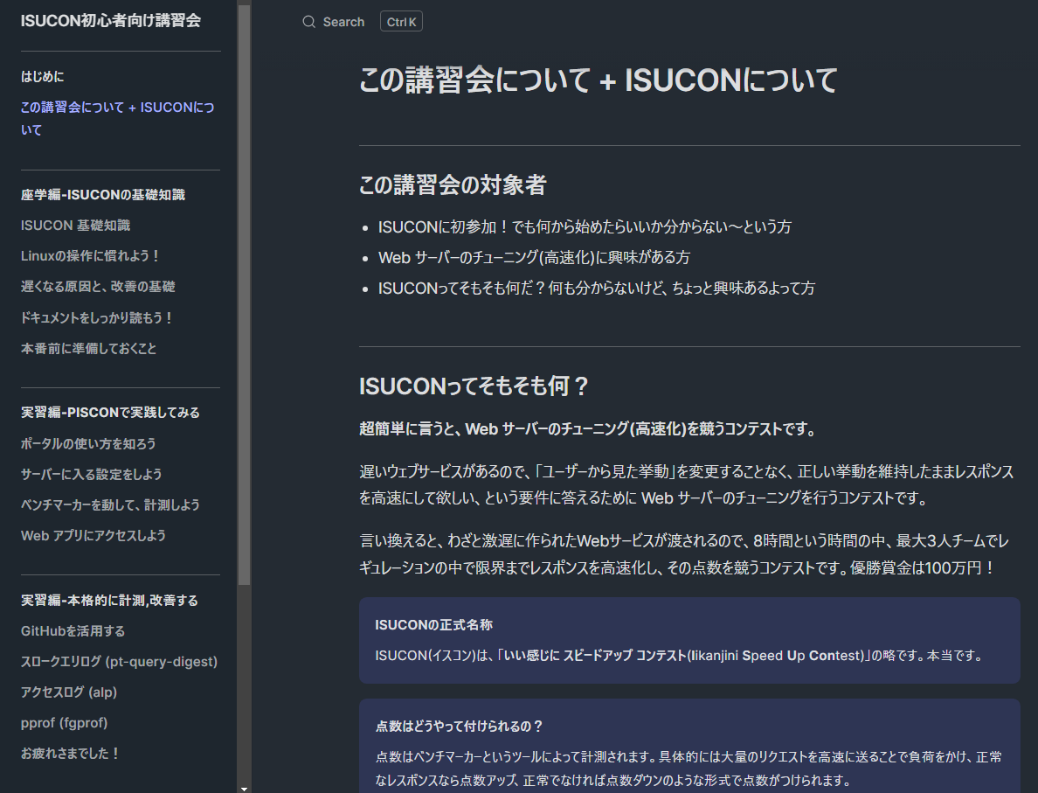Click paragraph starting 言い換えると、わざと激遅に
This screenshot has width=1038, height=793.
coord(684,553)
